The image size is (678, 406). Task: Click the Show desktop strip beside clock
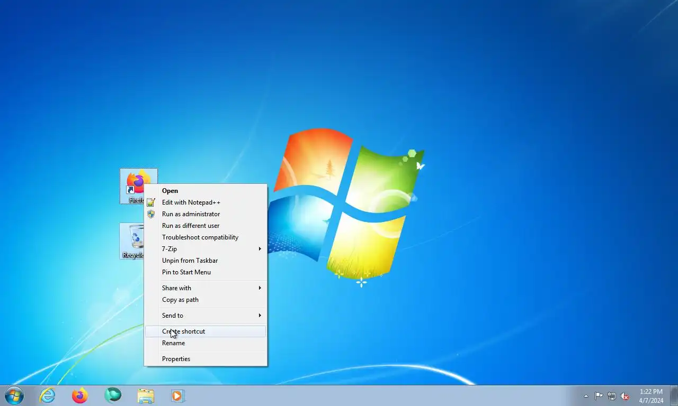[674, 395]
